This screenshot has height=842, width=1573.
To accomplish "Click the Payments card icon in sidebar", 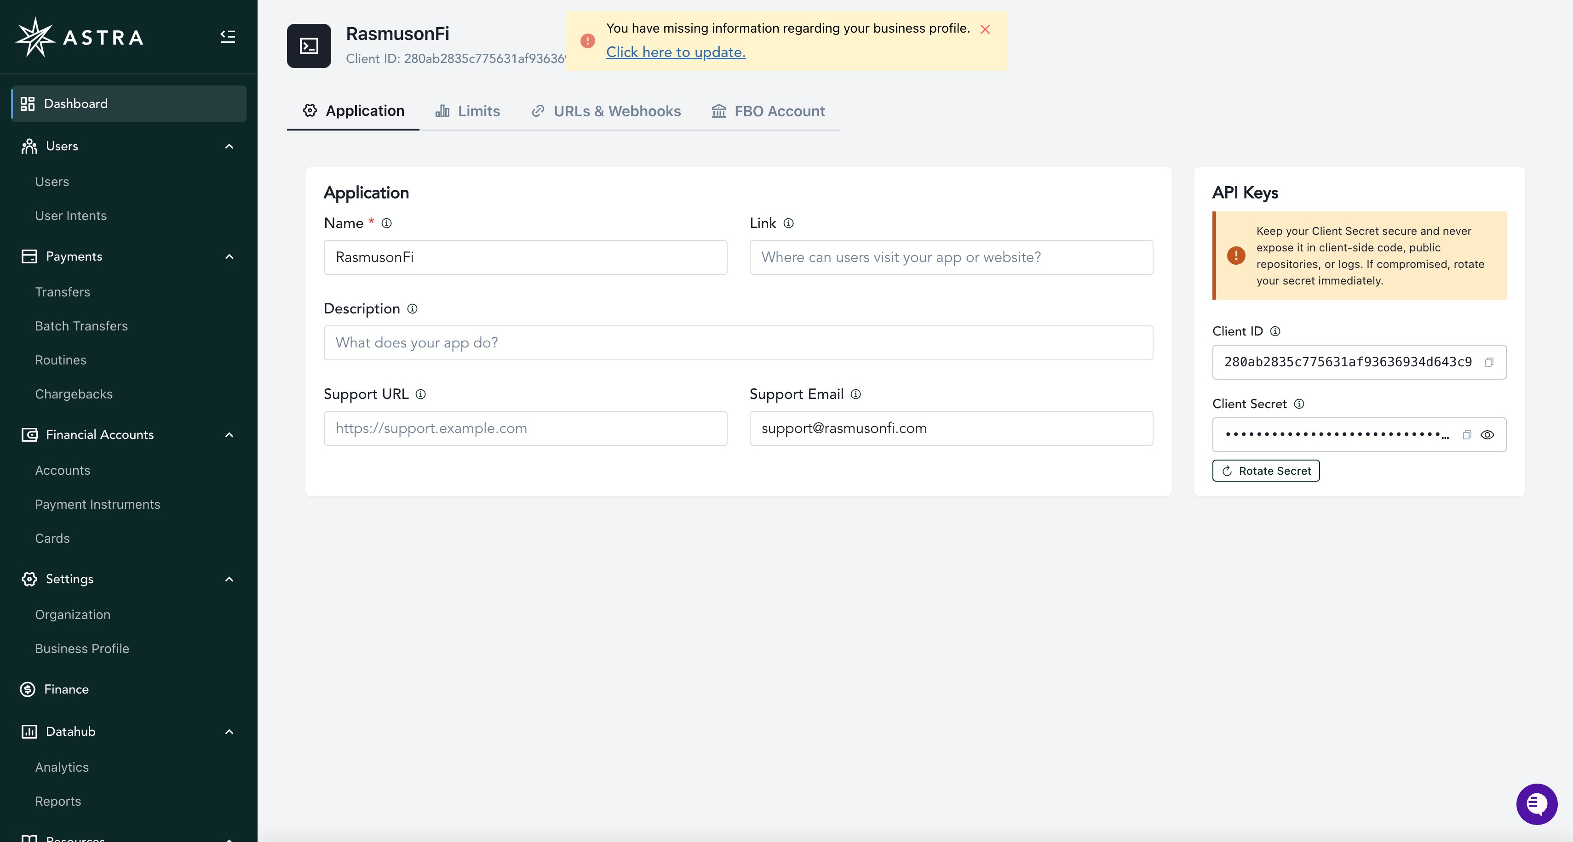I will (x=29, y=256).
